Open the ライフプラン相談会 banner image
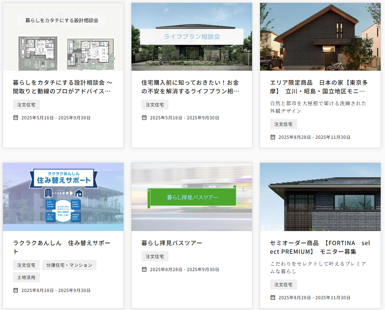Image resolution: width=385 pixels, height=310 pixels. 192,37
